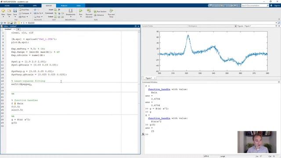Click the Sign In link

click(x=277, y=6)
